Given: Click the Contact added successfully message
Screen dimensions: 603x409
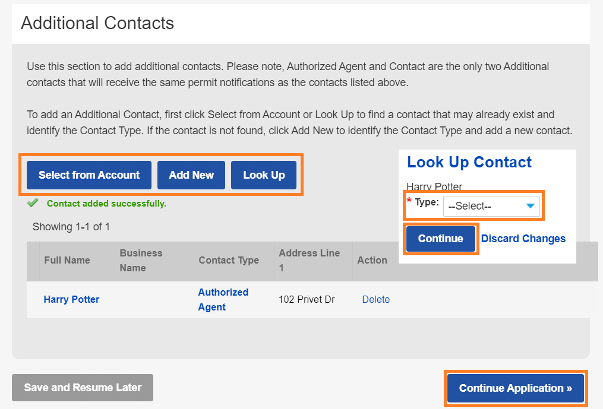Looking at the screenshot, I should 106,204.
